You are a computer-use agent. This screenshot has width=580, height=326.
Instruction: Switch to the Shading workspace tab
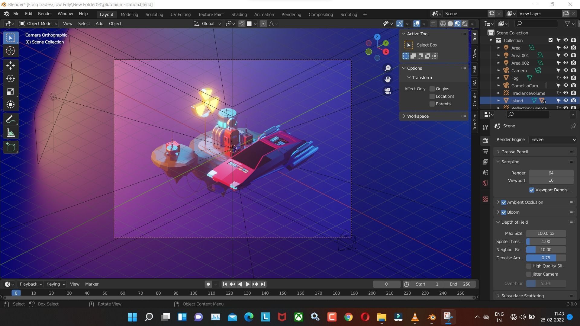point(239,14)
